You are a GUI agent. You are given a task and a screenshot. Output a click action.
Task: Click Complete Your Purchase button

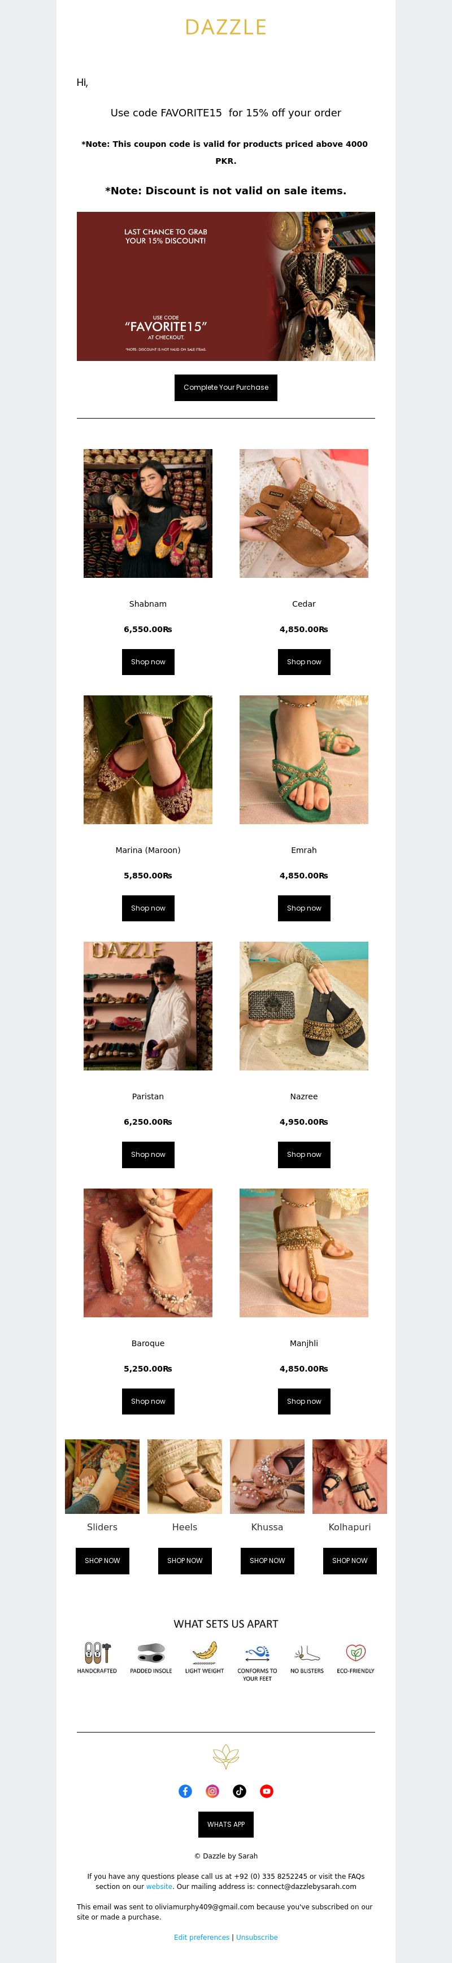pyautogui.click(x=225, y=387)
